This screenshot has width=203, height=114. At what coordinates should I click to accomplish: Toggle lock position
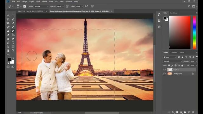(x=175, y=66)
